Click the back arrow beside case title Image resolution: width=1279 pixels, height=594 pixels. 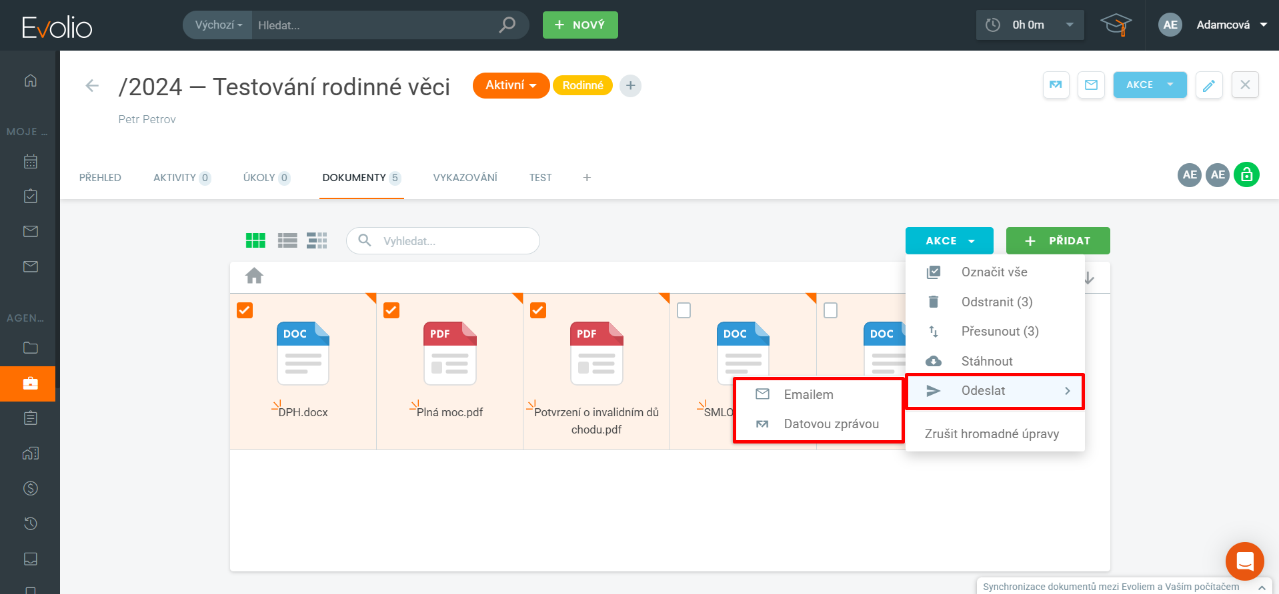click(92, 86)
